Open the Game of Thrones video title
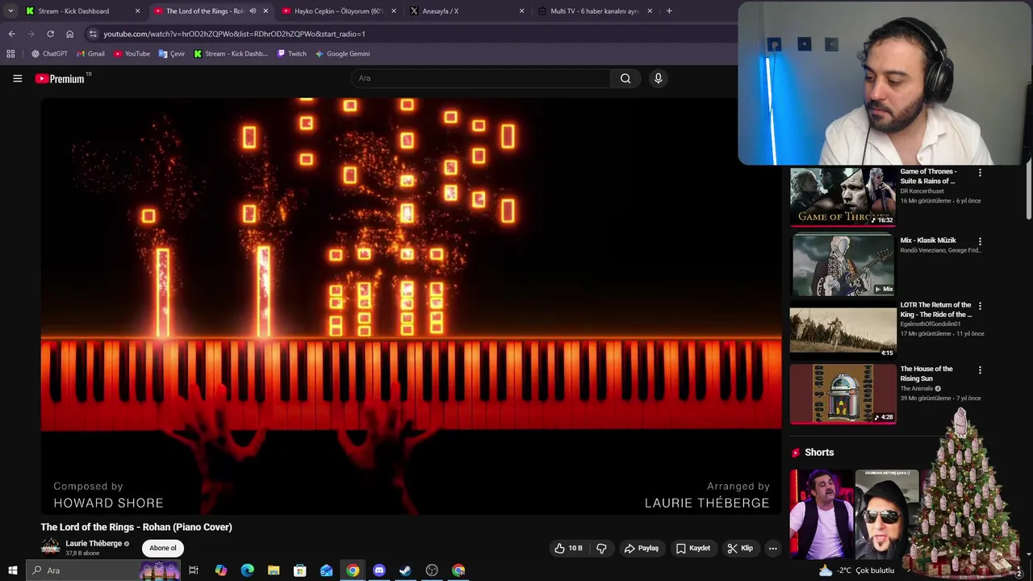Screen dimensions: 1033x581 928,176
